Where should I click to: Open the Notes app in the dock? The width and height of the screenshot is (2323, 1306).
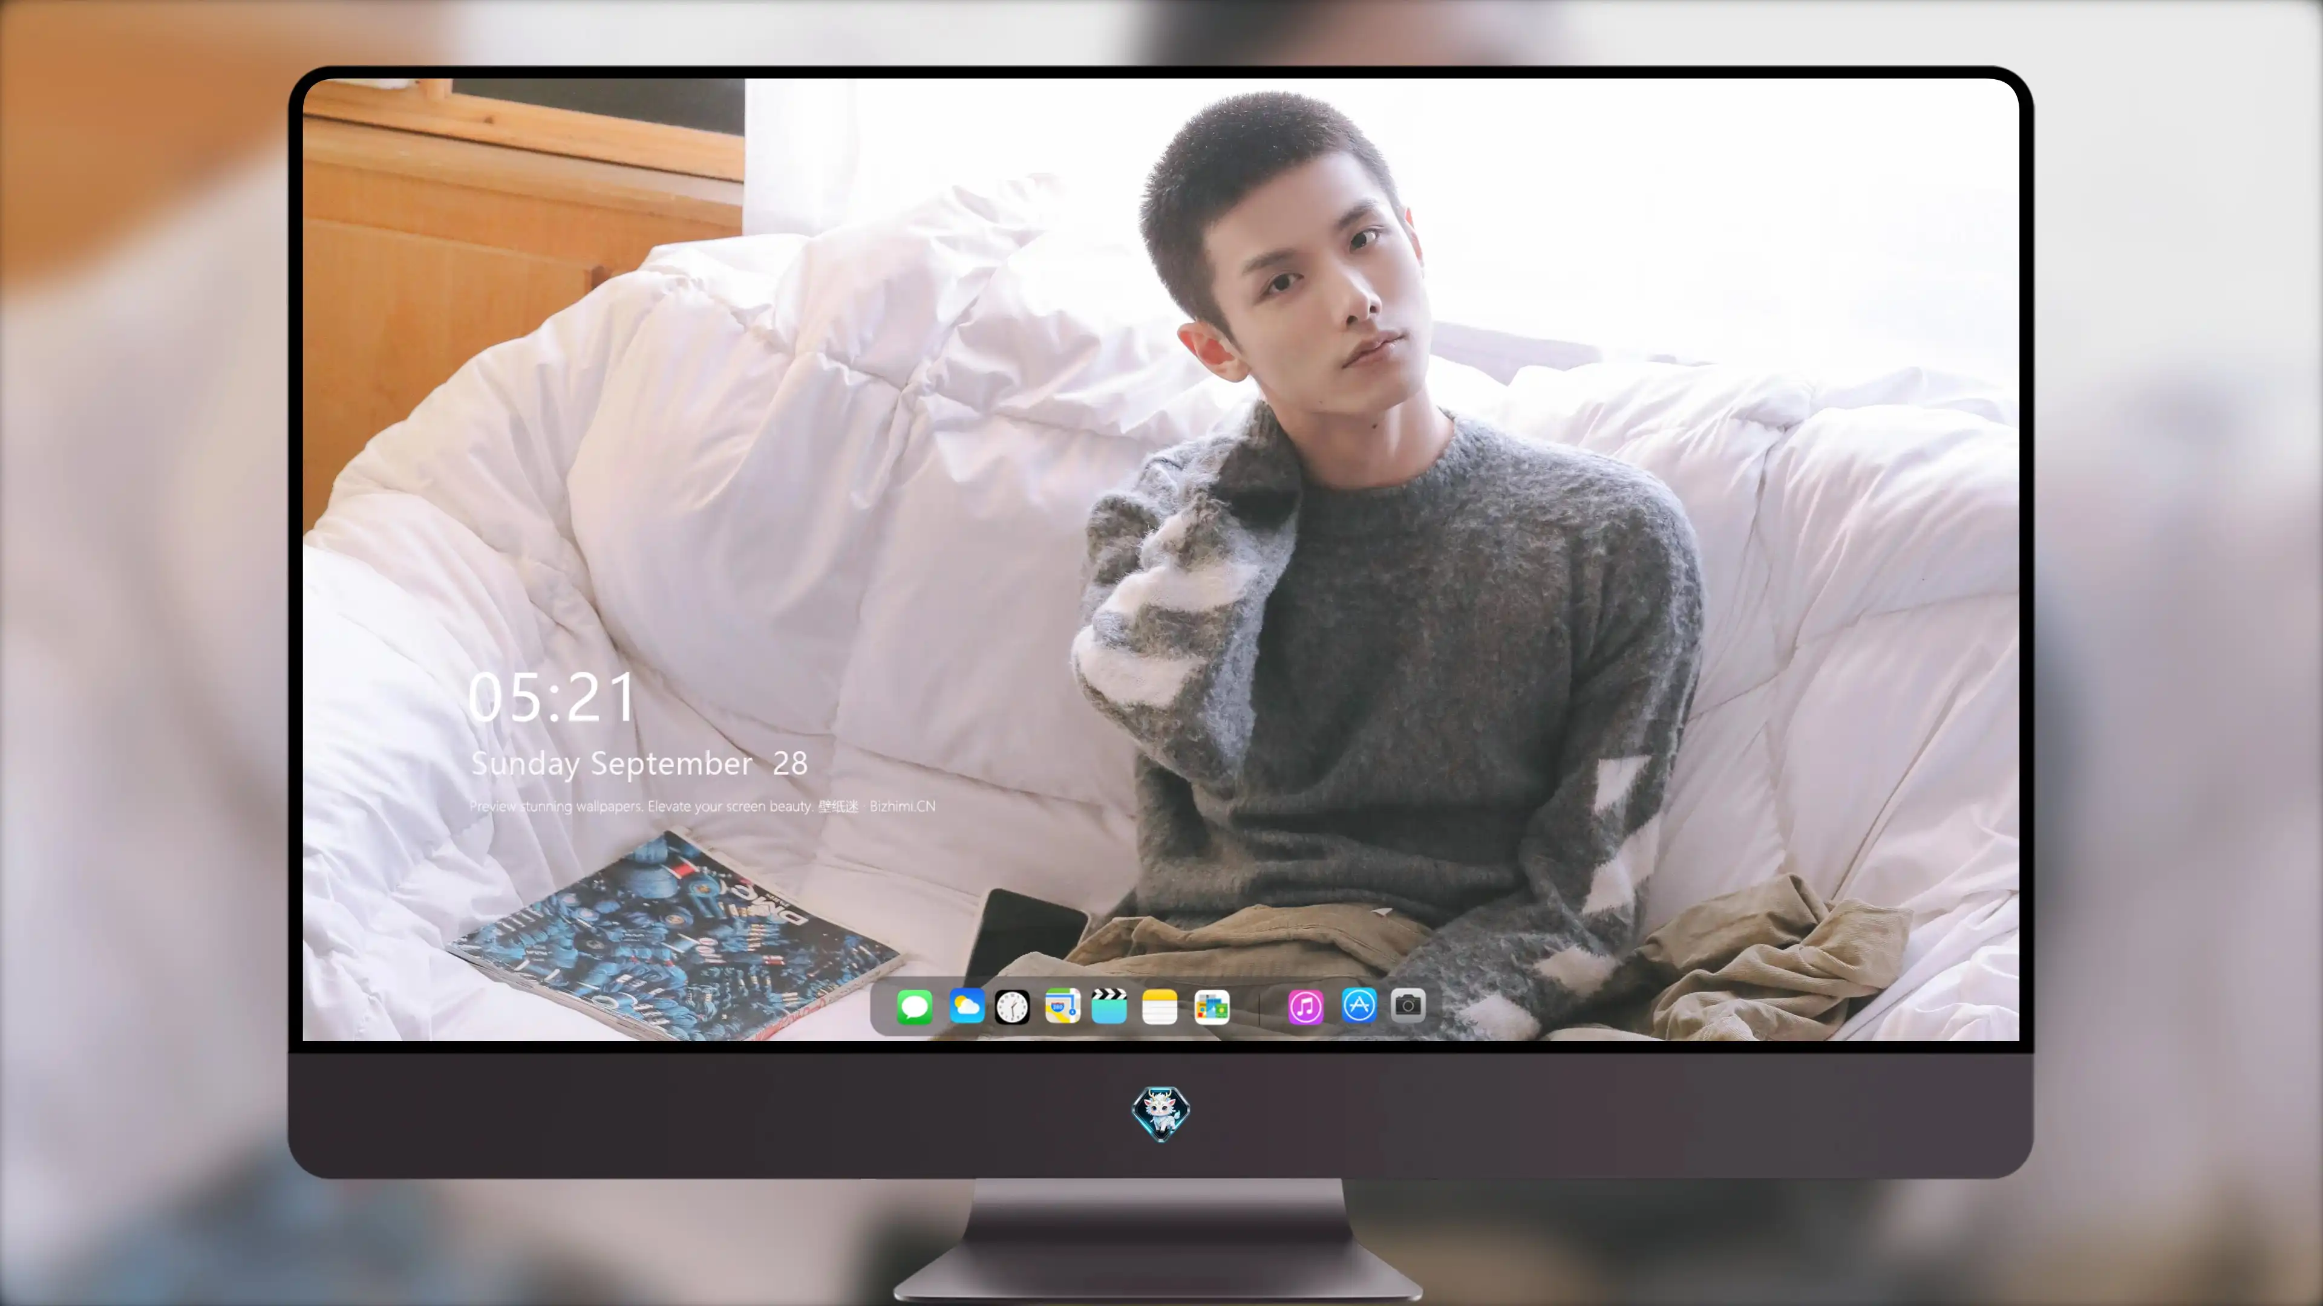click(x=1160, y=1006)
